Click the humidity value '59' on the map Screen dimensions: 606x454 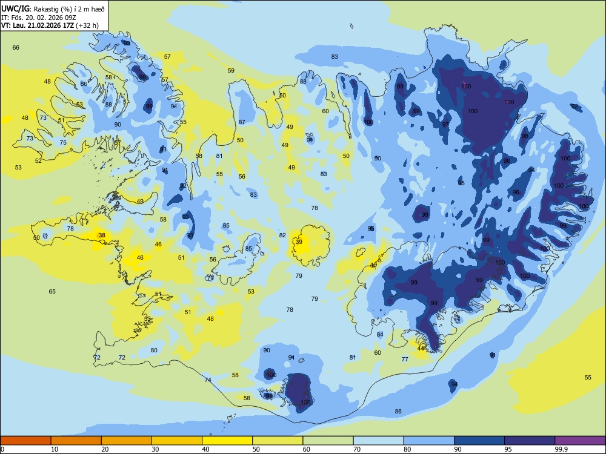pos(231,71)
